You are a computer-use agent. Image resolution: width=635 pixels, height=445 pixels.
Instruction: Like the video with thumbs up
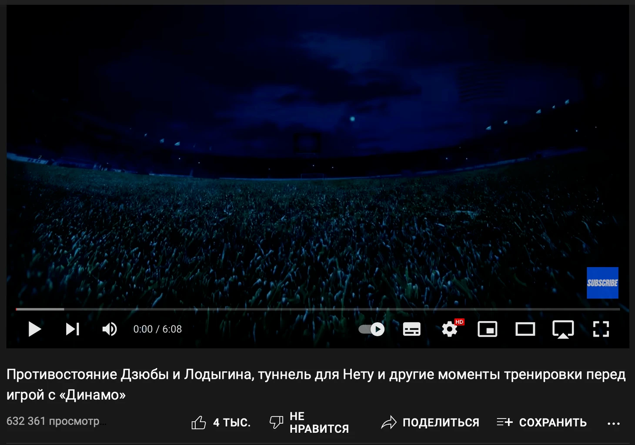(x=199, y=422)
